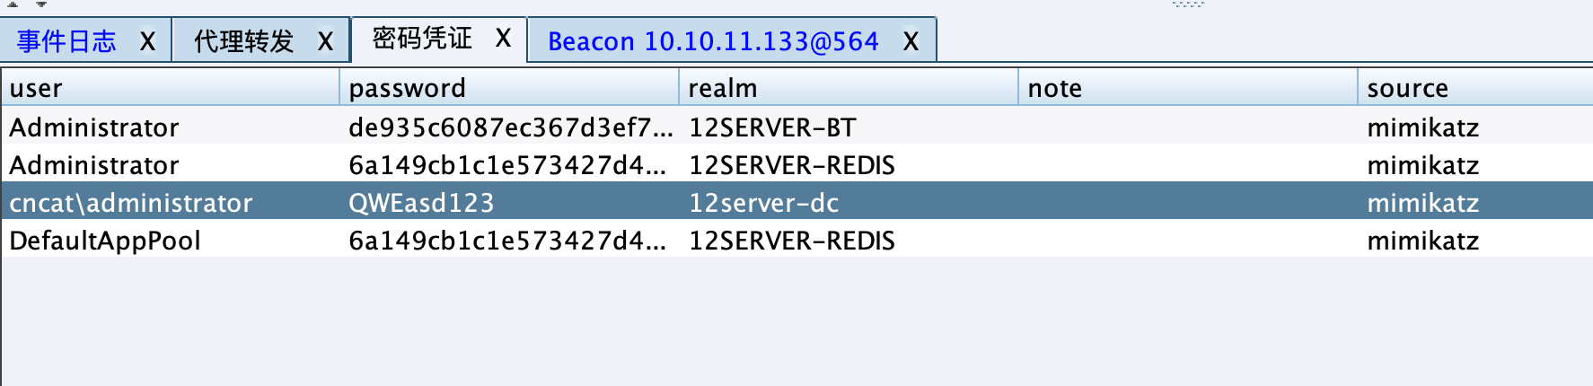Close the Beacon 10.10.11.133@564 tab

coord(911,41)
